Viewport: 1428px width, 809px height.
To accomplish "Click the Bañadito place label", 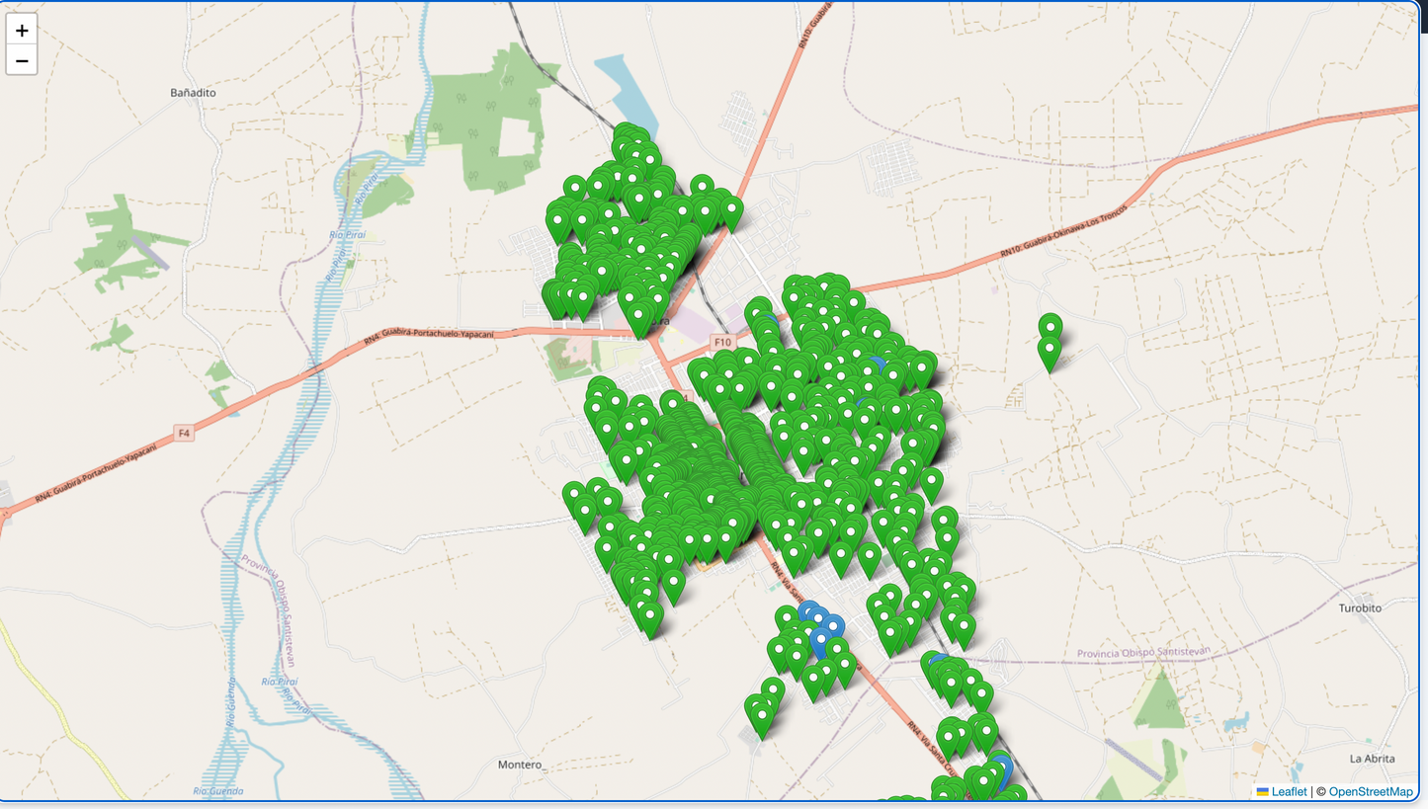I will click(193, 93).
